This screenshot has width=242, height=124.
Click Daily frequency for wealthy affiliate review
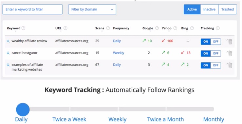[117, 41]
